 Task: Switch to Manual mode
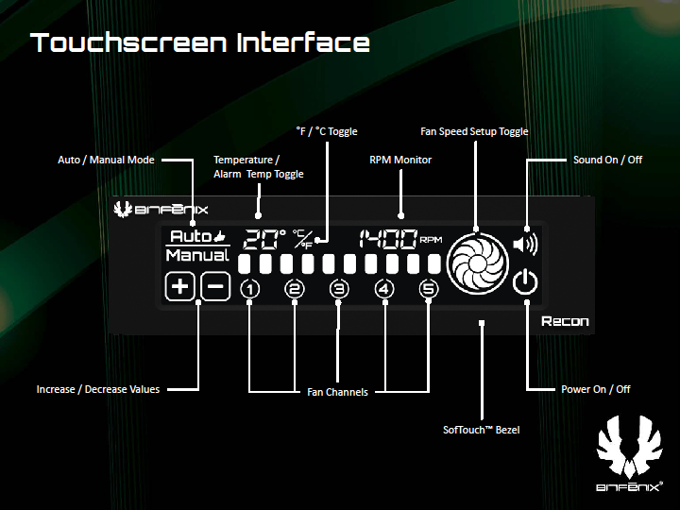197,255
